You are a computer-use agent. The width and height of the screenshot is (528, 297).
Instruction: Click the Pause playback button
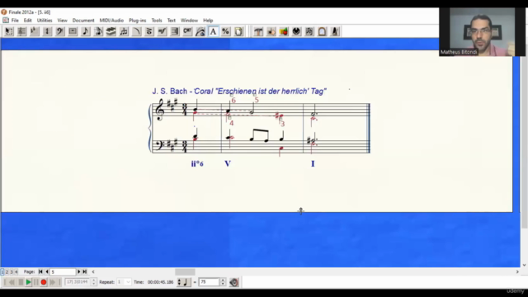point(36,282)
